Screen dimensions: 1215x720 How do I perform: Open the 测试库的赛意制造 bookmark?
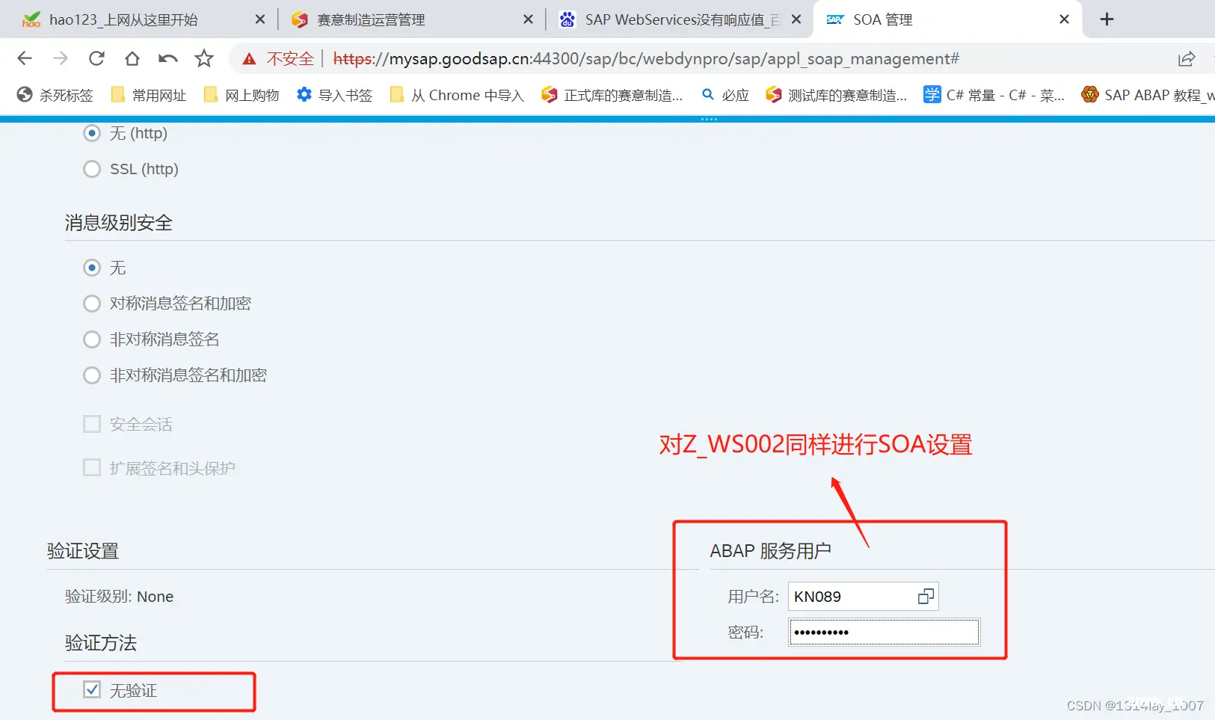[837, 95]
